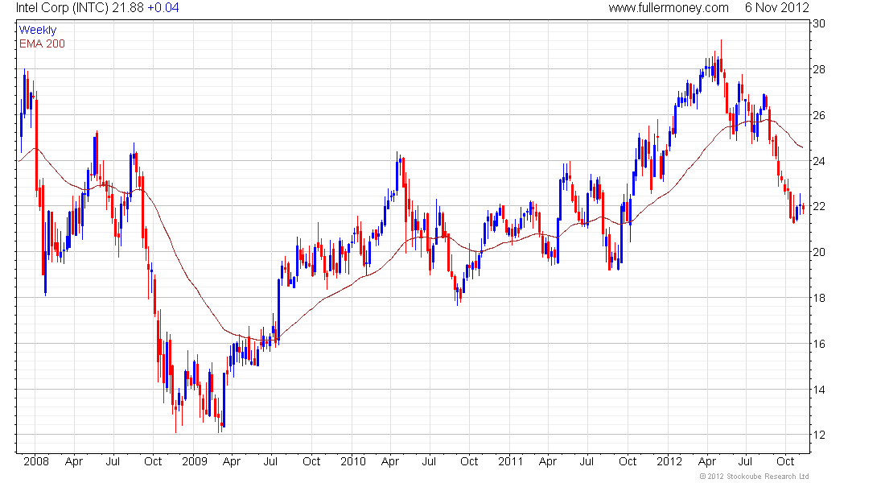Viewport: 885px width, 483px height.
Task: Click the 'Oct' label before 2012
Action: coord(627,461)
